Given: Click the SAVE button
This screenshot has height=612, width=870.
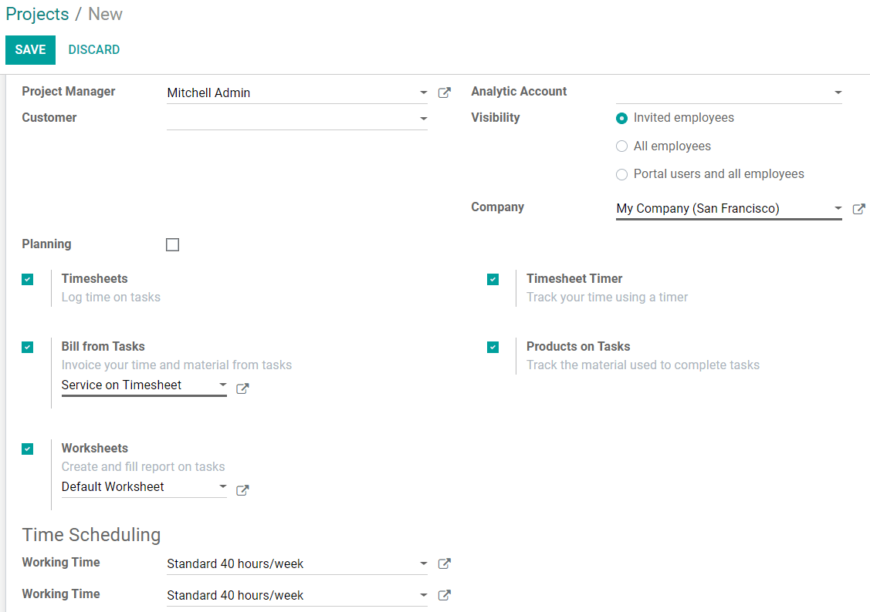Looking at the screenshot, I should [x=31, y=50].
